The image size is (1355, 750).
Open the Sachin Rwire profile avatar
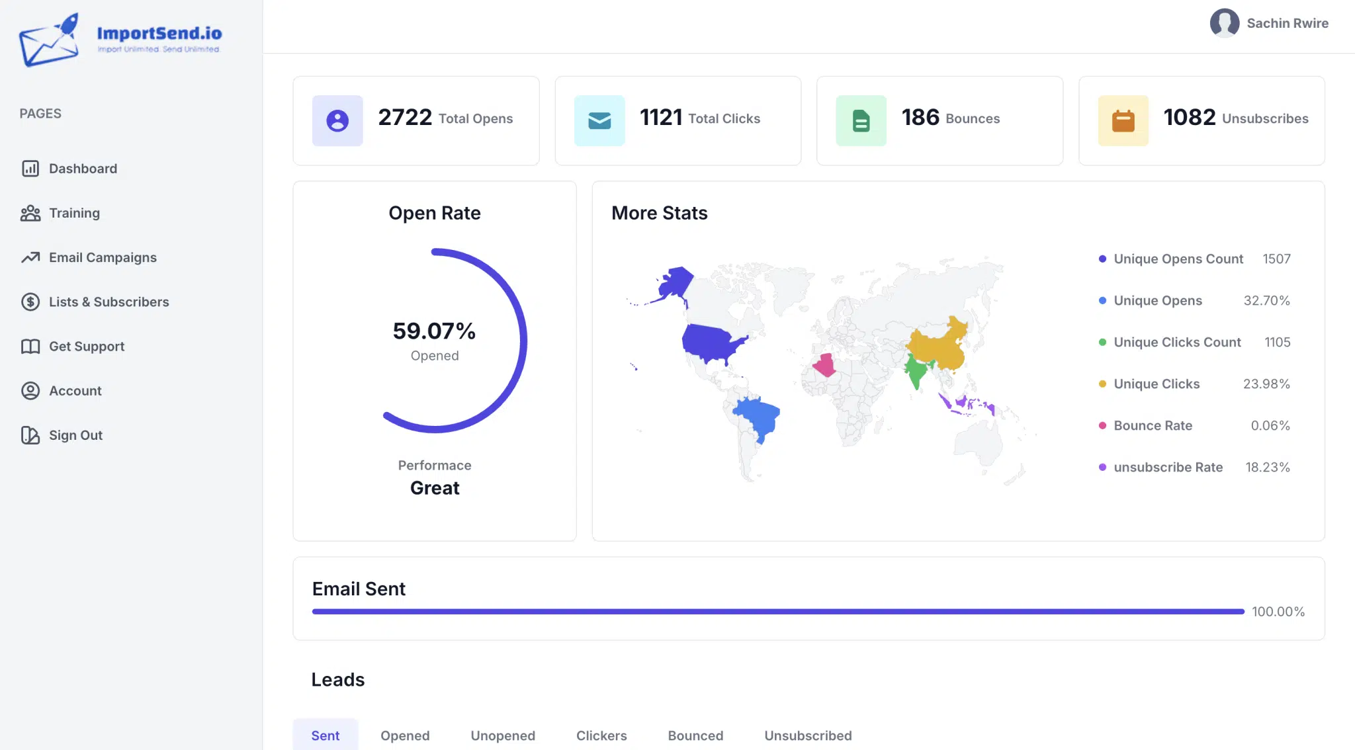1225,23
